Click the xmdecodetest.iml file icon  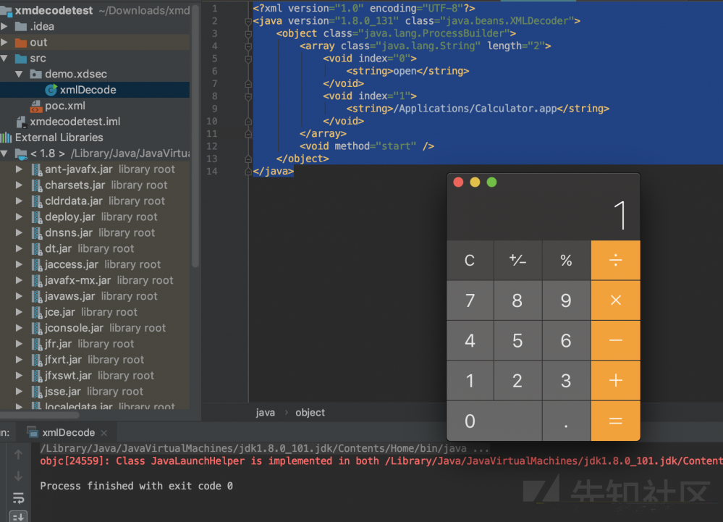pyautogui.click(x=21, y=122)
